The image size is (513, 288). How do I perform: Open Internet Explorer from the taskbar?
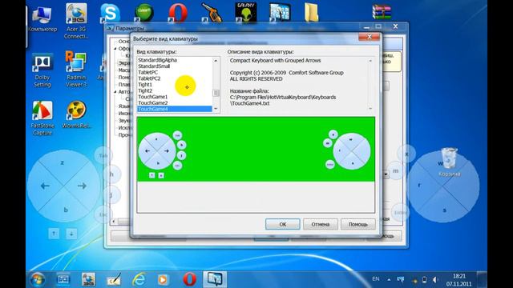click(x=139, y=279)
